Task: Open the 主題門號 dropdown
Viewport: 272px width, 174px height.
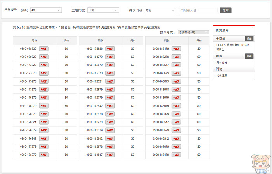Action: pyautogui.click(x=103, y=10)
